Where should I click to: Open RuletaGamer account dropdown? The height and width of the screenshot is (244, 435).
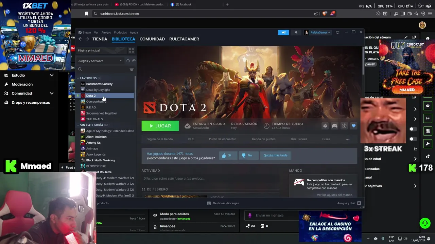(318, 33)
